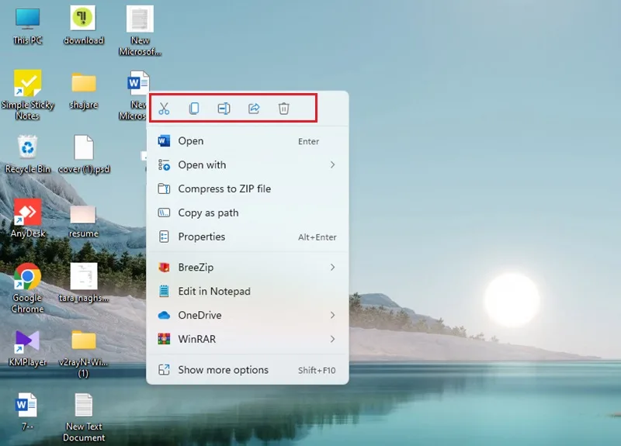The image size is (621, 446).
Task: Open Properties from context menu
Action: 248,237
